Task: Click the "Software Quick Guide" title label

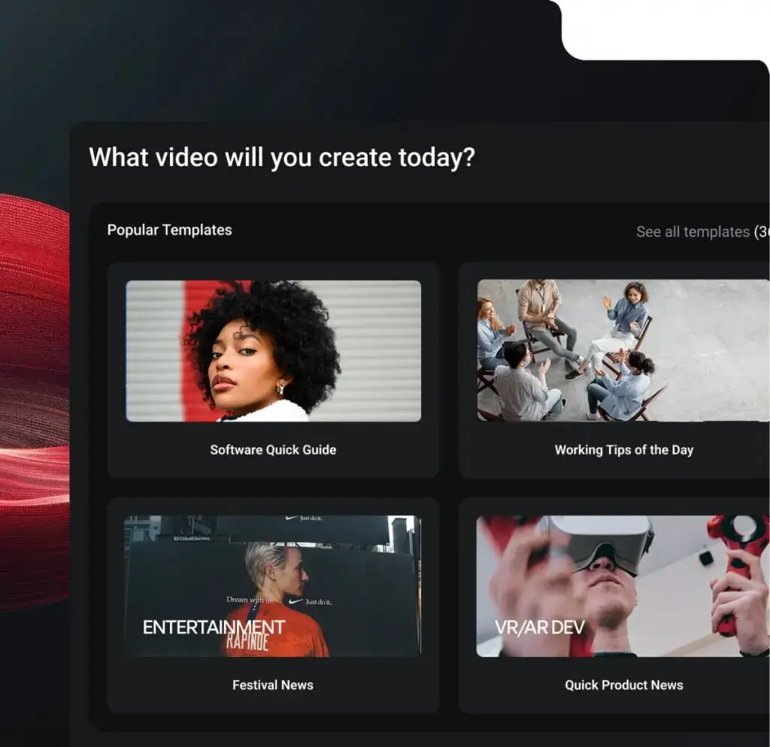Action: (273, 450)
